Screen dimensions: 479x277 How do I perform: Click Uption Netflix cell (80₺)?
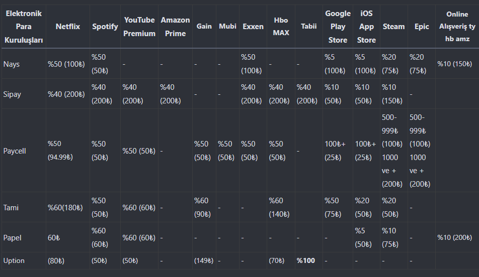point(56,261)
